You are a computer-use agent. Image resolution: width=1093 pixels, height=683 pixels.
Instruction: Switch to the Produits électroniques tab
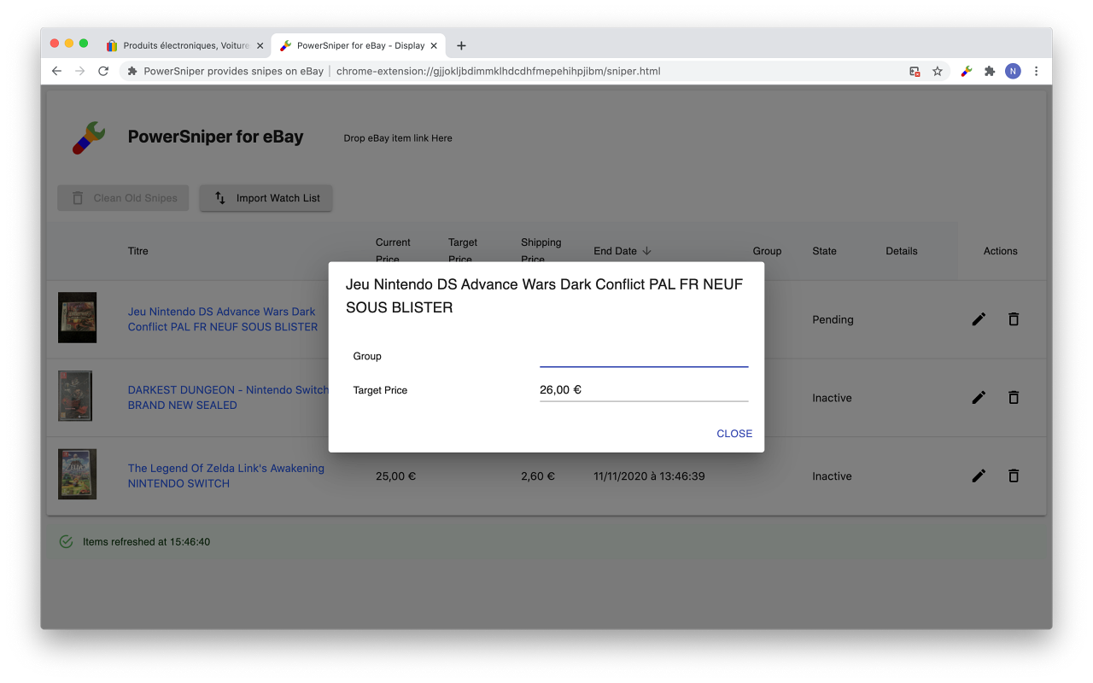pyautogui.click(x=184, y=45)
